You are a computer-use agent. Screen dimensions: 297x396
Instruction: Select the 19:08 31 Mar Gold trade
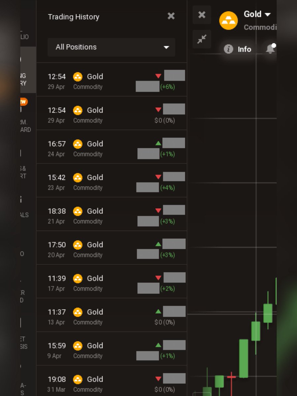pyautogui.click(x=112, y=381)
